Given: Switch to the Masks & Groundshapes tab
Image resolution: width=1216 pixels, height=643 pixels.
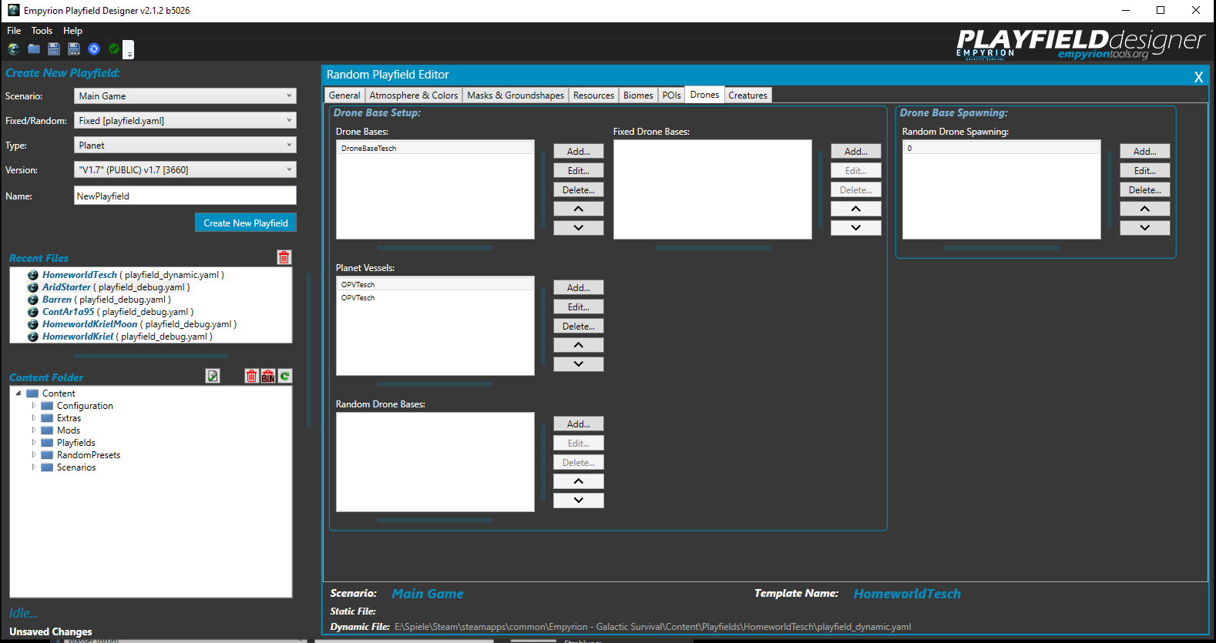Looking at the screenshot, I should coord(516,95).
